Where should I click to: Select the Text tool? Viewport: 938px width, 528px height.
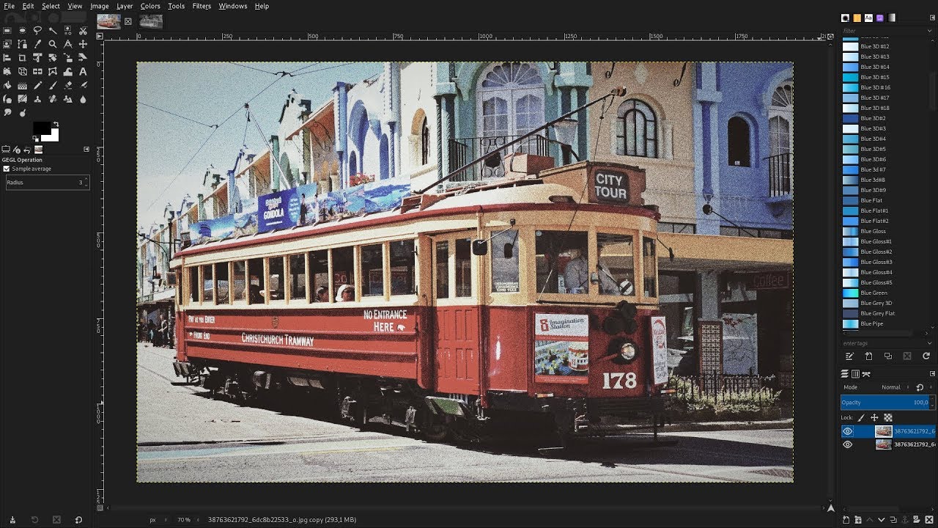83,72
